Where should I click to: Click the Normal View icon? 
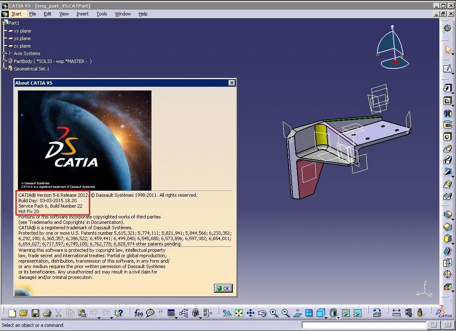point(297,313)
